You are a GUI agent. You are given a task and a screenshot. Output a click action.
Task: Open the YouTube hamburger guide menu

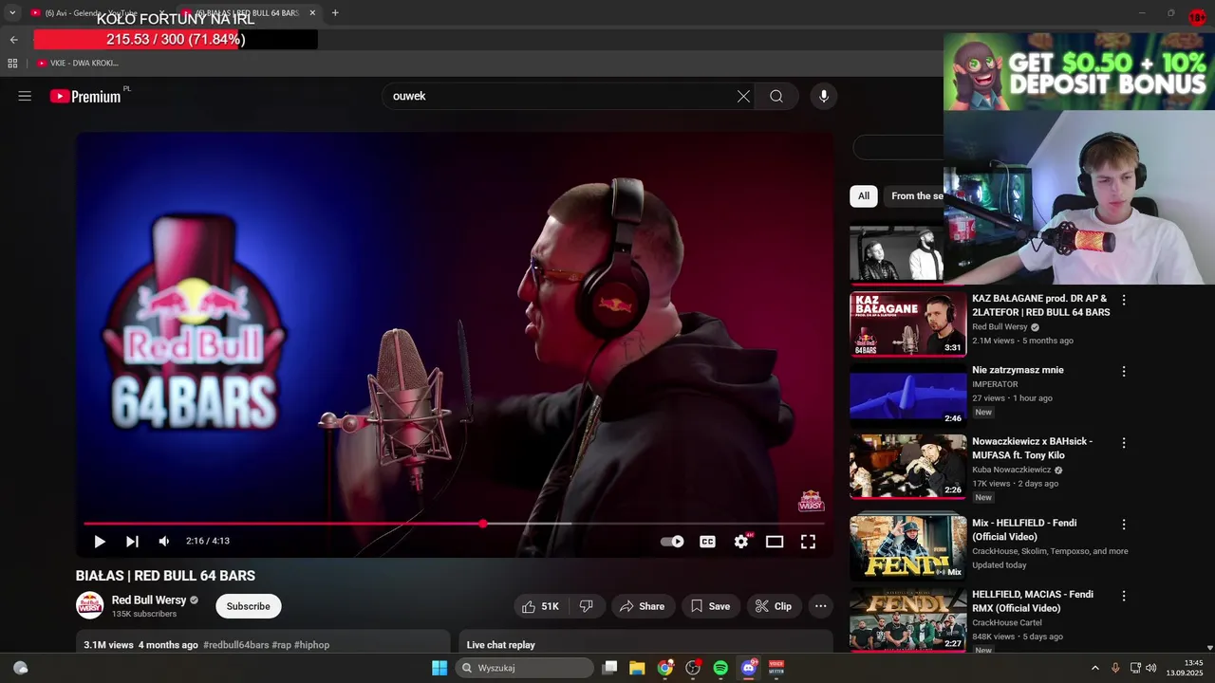click(25, 96)
